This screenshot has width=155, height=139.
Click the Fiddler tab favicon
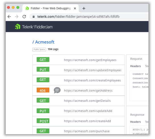(27, 9)
